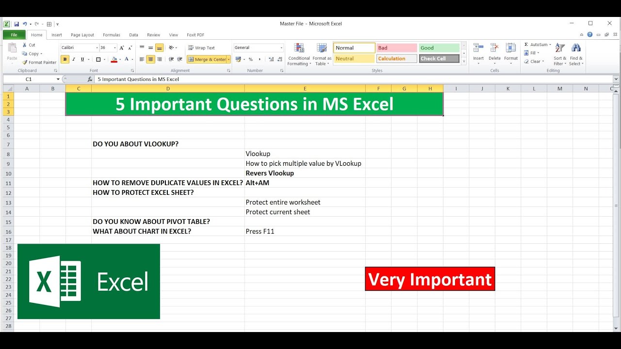The image size is (621, 349).
Task: Click the Percent Style icon
Action: (x=250, y=60)
